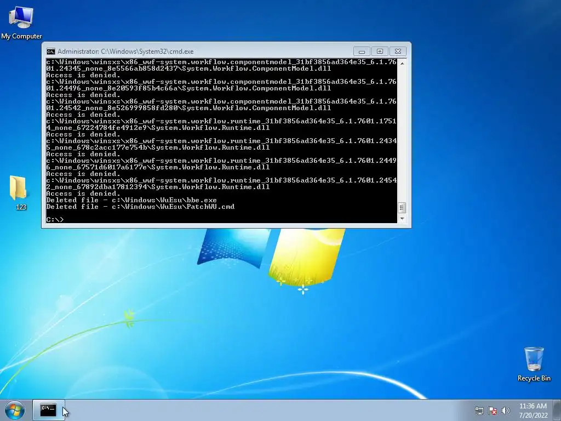Select the 123 folder on desktop
Screen dimensions: 561x421
point(19,192)
